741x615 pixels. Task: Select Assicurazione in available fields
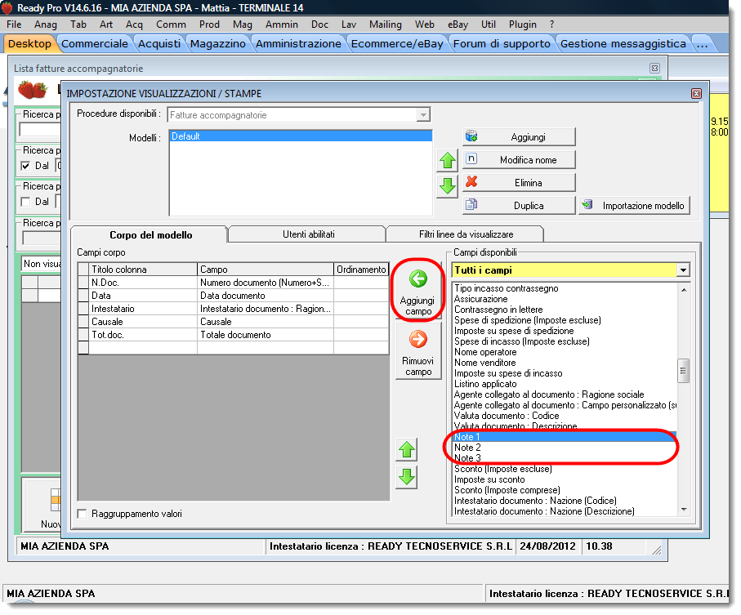(565, 299)
